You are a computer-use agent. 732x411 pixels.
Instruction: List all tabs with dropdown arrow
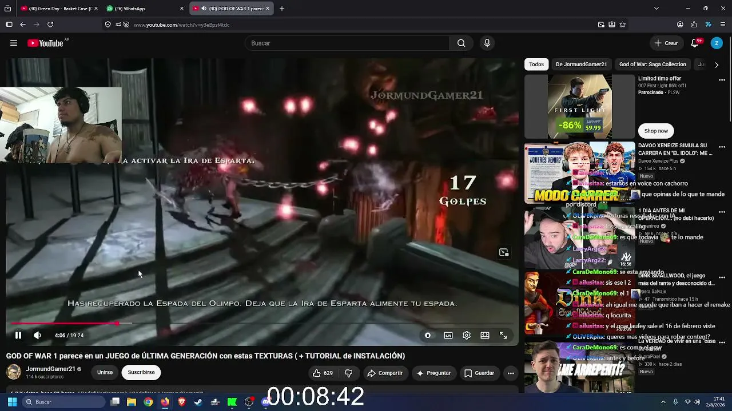(656, 9)
